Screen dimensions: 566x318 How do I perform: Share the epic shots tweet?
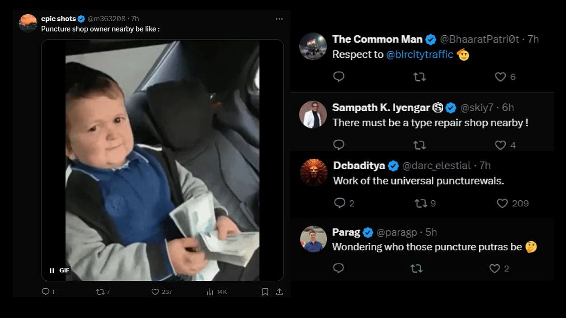(279, 292)
